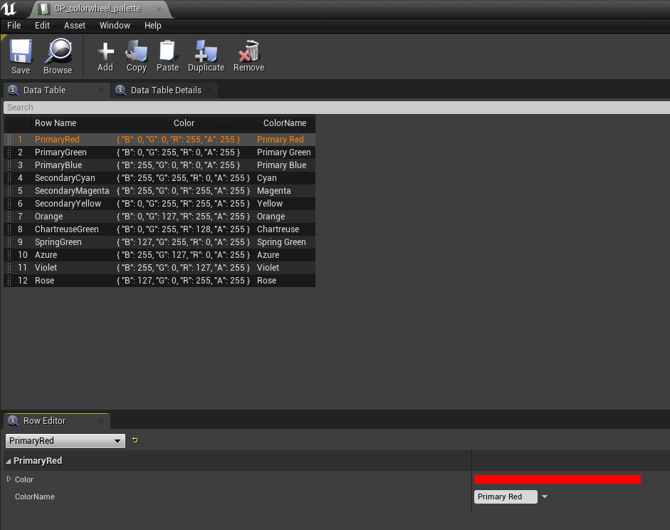Open ColorName dropdown arrow
Viewport: 670px width, 530px height.
coord(545,497)
